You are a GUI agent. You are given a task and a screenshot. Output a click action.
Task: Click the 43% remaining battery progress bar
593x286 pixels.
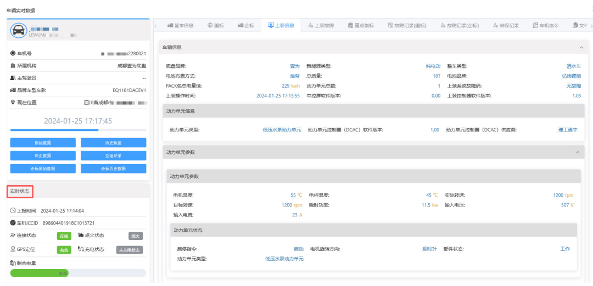(x=78, y=273)
